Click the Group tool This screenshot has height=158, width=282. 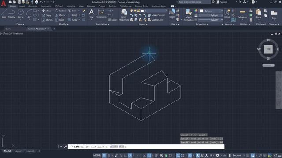(x=227, y=14)
